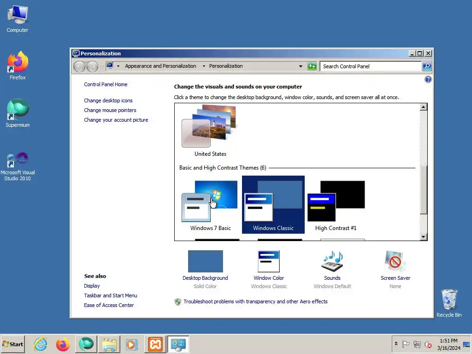Viewport: 472px width, 354px height.
Task: Open the Computer desktop icon
Action: [18, 19]
